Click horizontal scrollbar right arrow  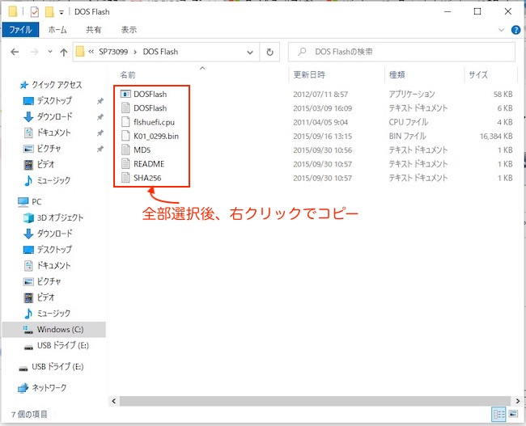point(518,401)
